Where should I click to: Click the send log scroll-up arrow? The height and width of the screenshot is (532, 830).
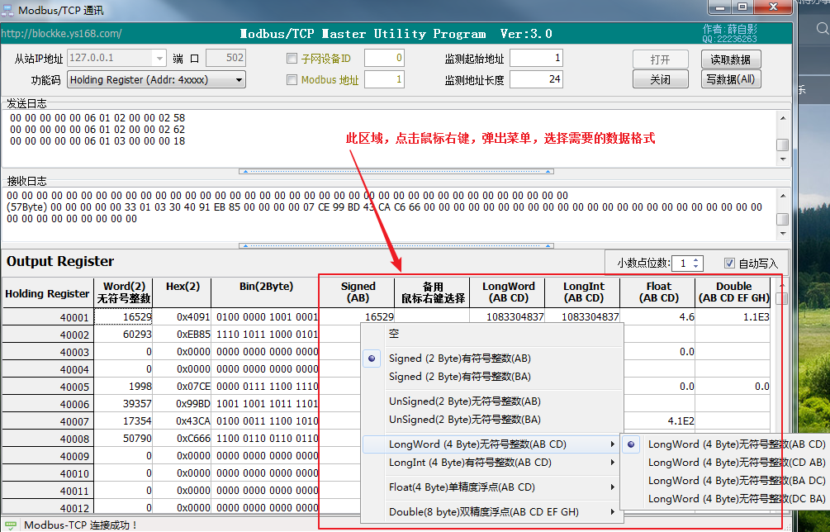[x=782, y=118]
